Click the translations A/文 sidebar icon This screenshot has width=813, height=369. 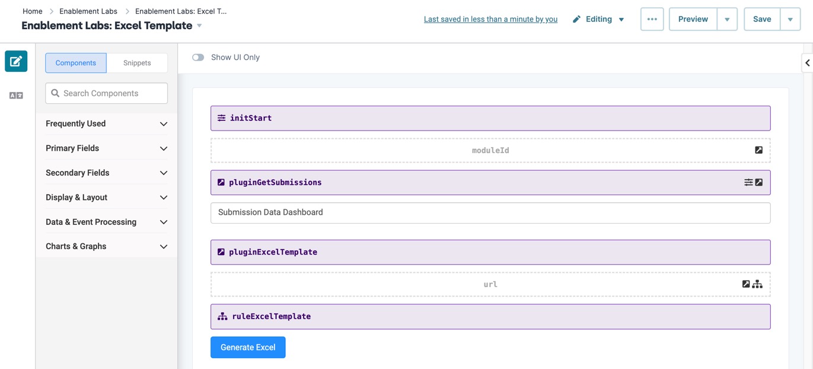point(16,96)
